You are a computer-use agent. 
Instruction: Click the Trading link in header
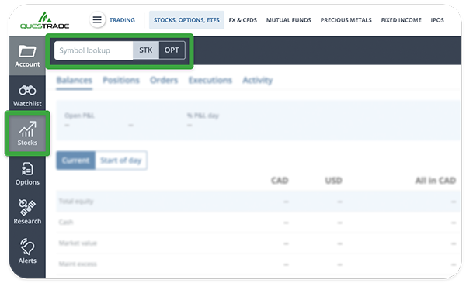[x=122, y=20]
